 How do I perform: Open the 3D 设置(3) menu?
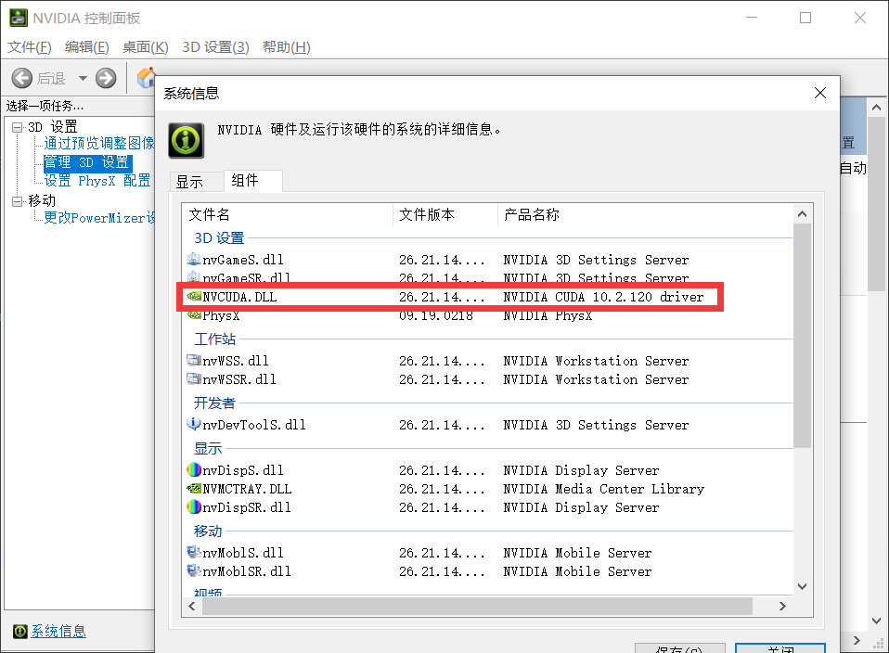pos(215,47)
